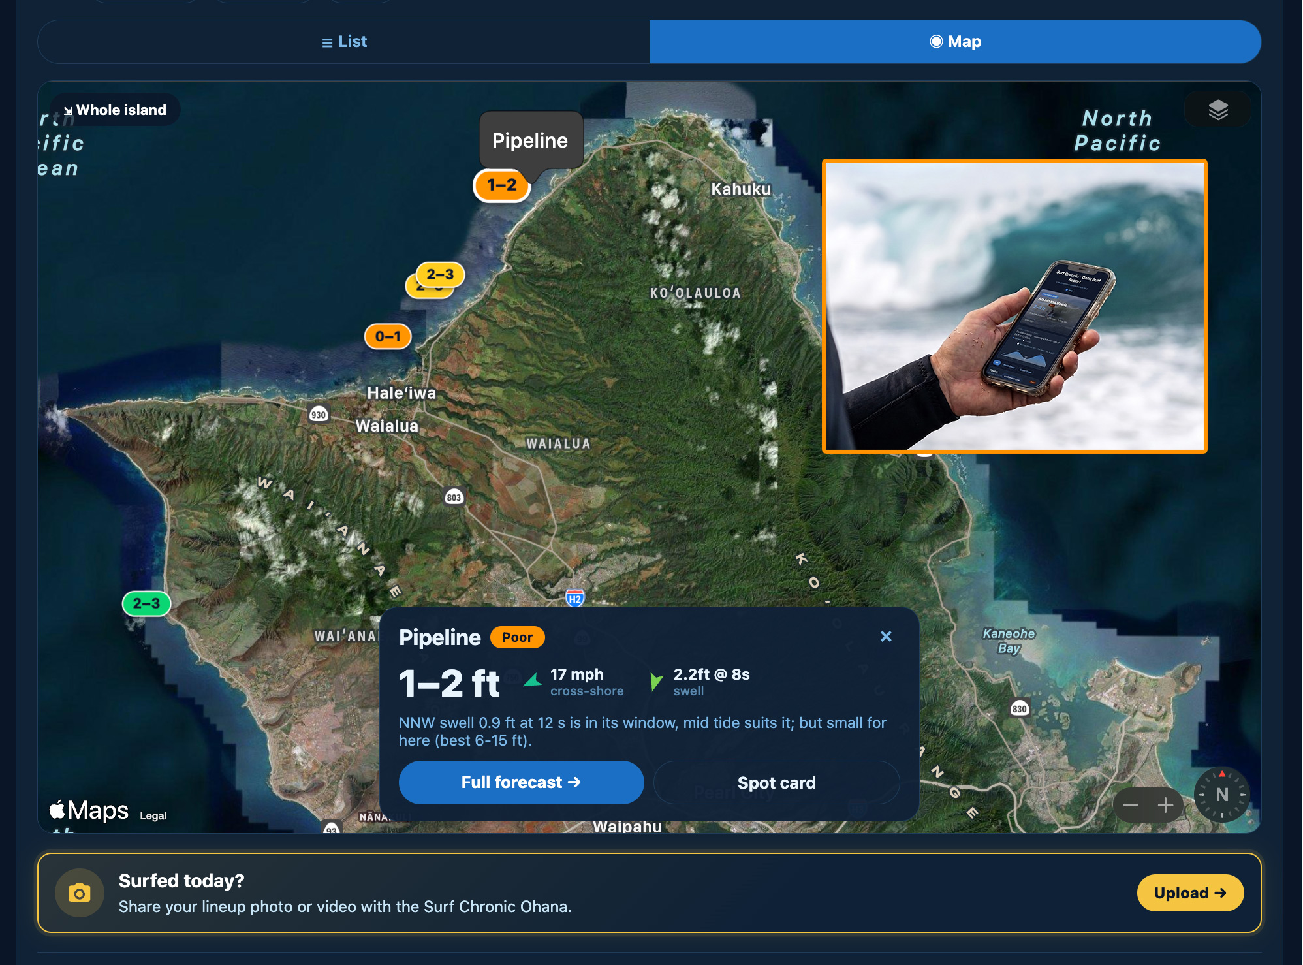
Task: Zoom in the map with plus
Action: click(x=1165, y=805)
